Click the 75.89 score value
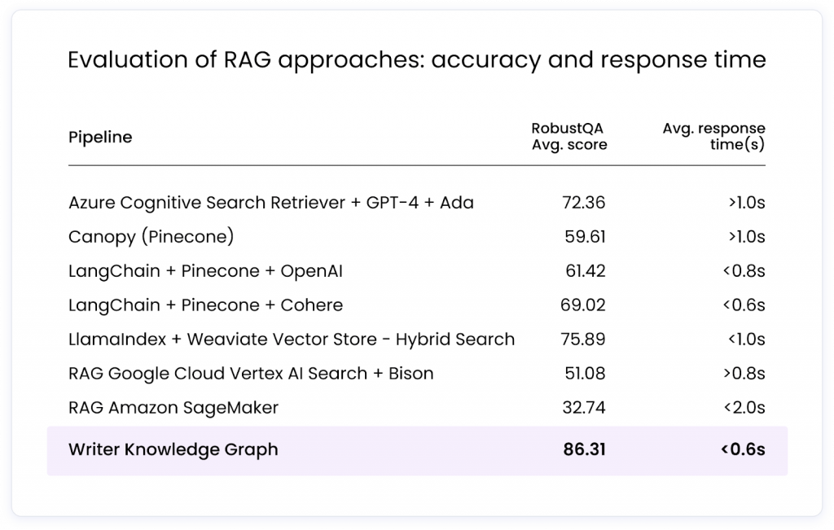This screenshot has height=530, width=834. point(584,339)
